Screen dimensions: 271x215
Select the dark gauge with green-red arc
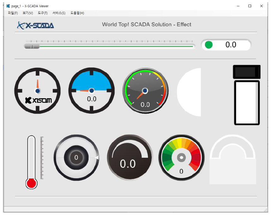pos(145,91)
